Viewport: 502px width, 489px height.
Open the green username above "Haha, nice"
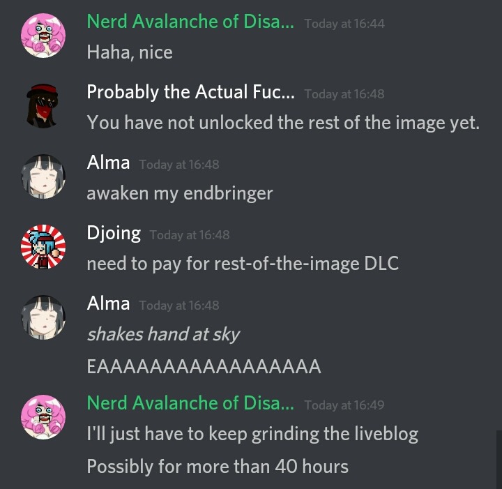[x=190, y=22]
